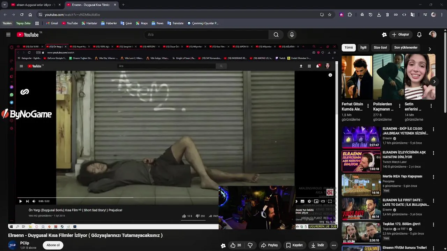Open the browser three-dot menu

(x=442, y=15)
